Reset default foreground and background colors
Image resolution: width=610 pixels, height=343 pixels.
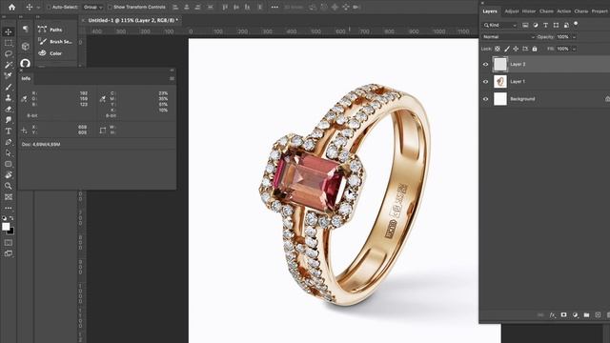pos(4,218)
